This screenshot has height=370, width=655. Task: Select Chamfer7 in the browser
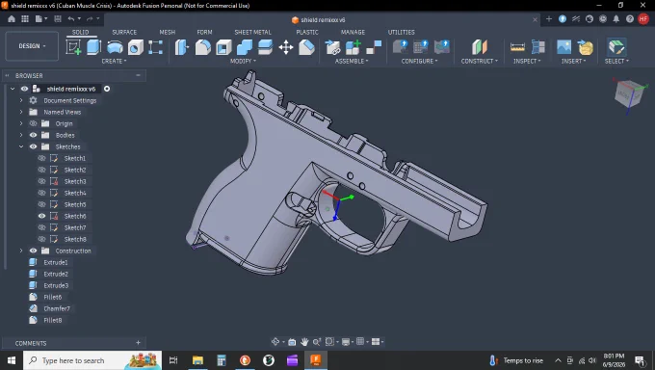pyautogui.click(x=57, y=308)
